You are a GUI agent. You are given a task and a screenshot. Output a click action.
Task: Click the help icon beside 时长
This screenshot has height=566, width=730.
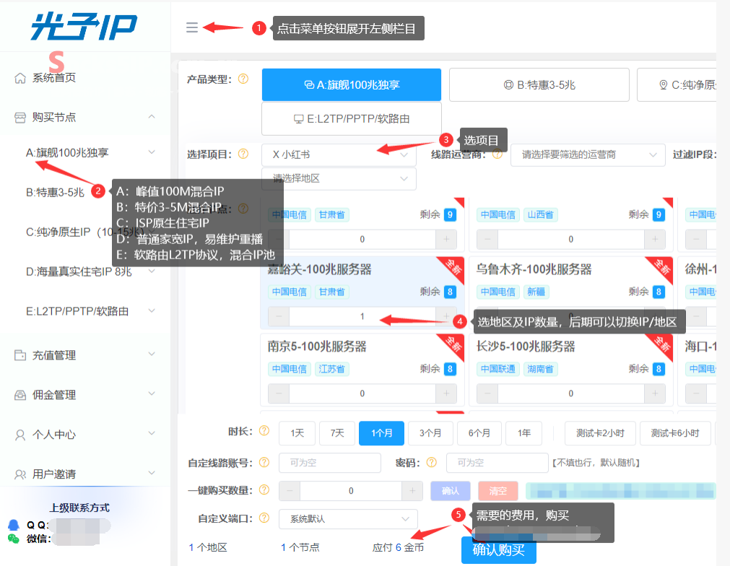coord(264,430)
